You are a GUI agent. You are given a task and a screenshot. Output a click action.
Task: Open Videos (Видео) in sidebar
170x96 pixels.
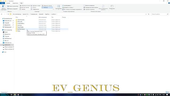(x=6, y=32)
